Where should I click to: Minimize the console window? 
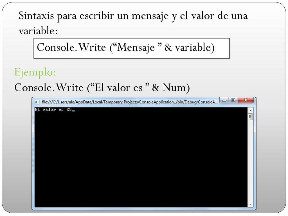224,100
